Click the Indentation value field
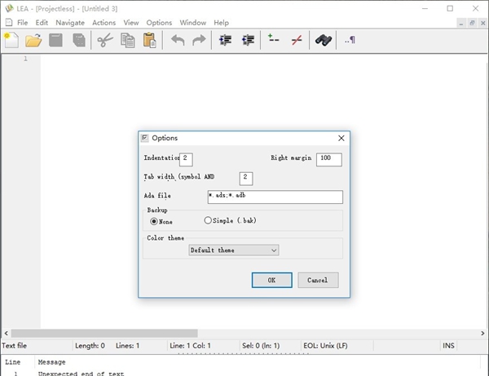 click(186, 159)
